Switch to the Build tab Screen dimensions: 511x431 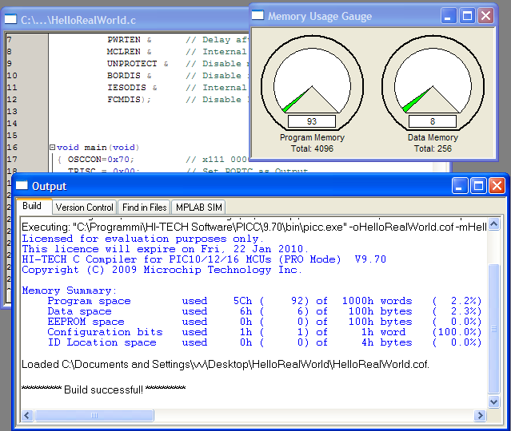[33, 206]
